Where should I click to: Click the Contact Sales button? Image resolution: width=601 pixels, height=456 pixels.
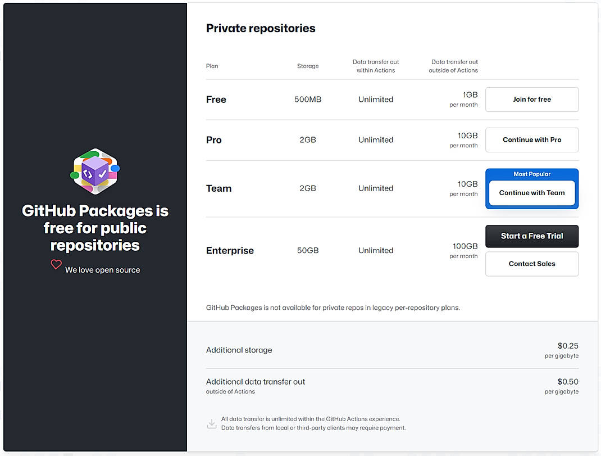click(x=531, y=264)
